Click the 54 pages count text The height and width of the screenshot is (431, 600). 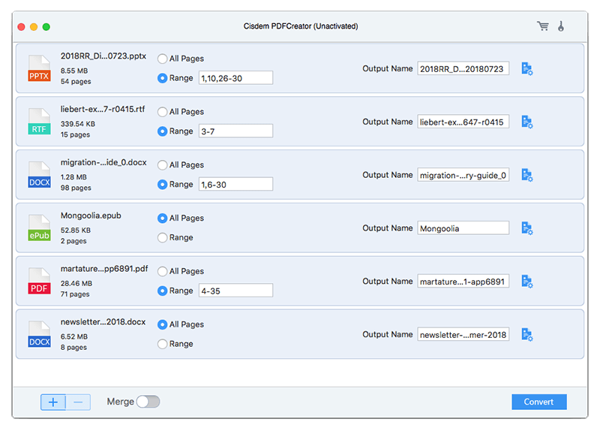point(76,82)
